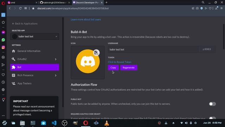
Task: Toggle the Public Bot switch
Action: 212,104
